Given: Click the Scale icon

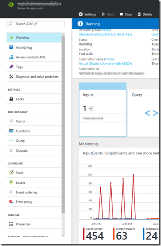Looking at the screenshot, I should pos(11,173).
